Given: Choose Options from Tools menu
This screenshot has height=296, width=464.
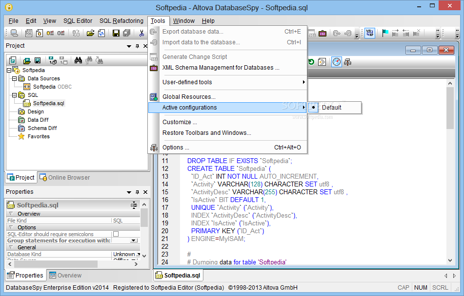Looking at the screenshot, I should tap(227, 148).
